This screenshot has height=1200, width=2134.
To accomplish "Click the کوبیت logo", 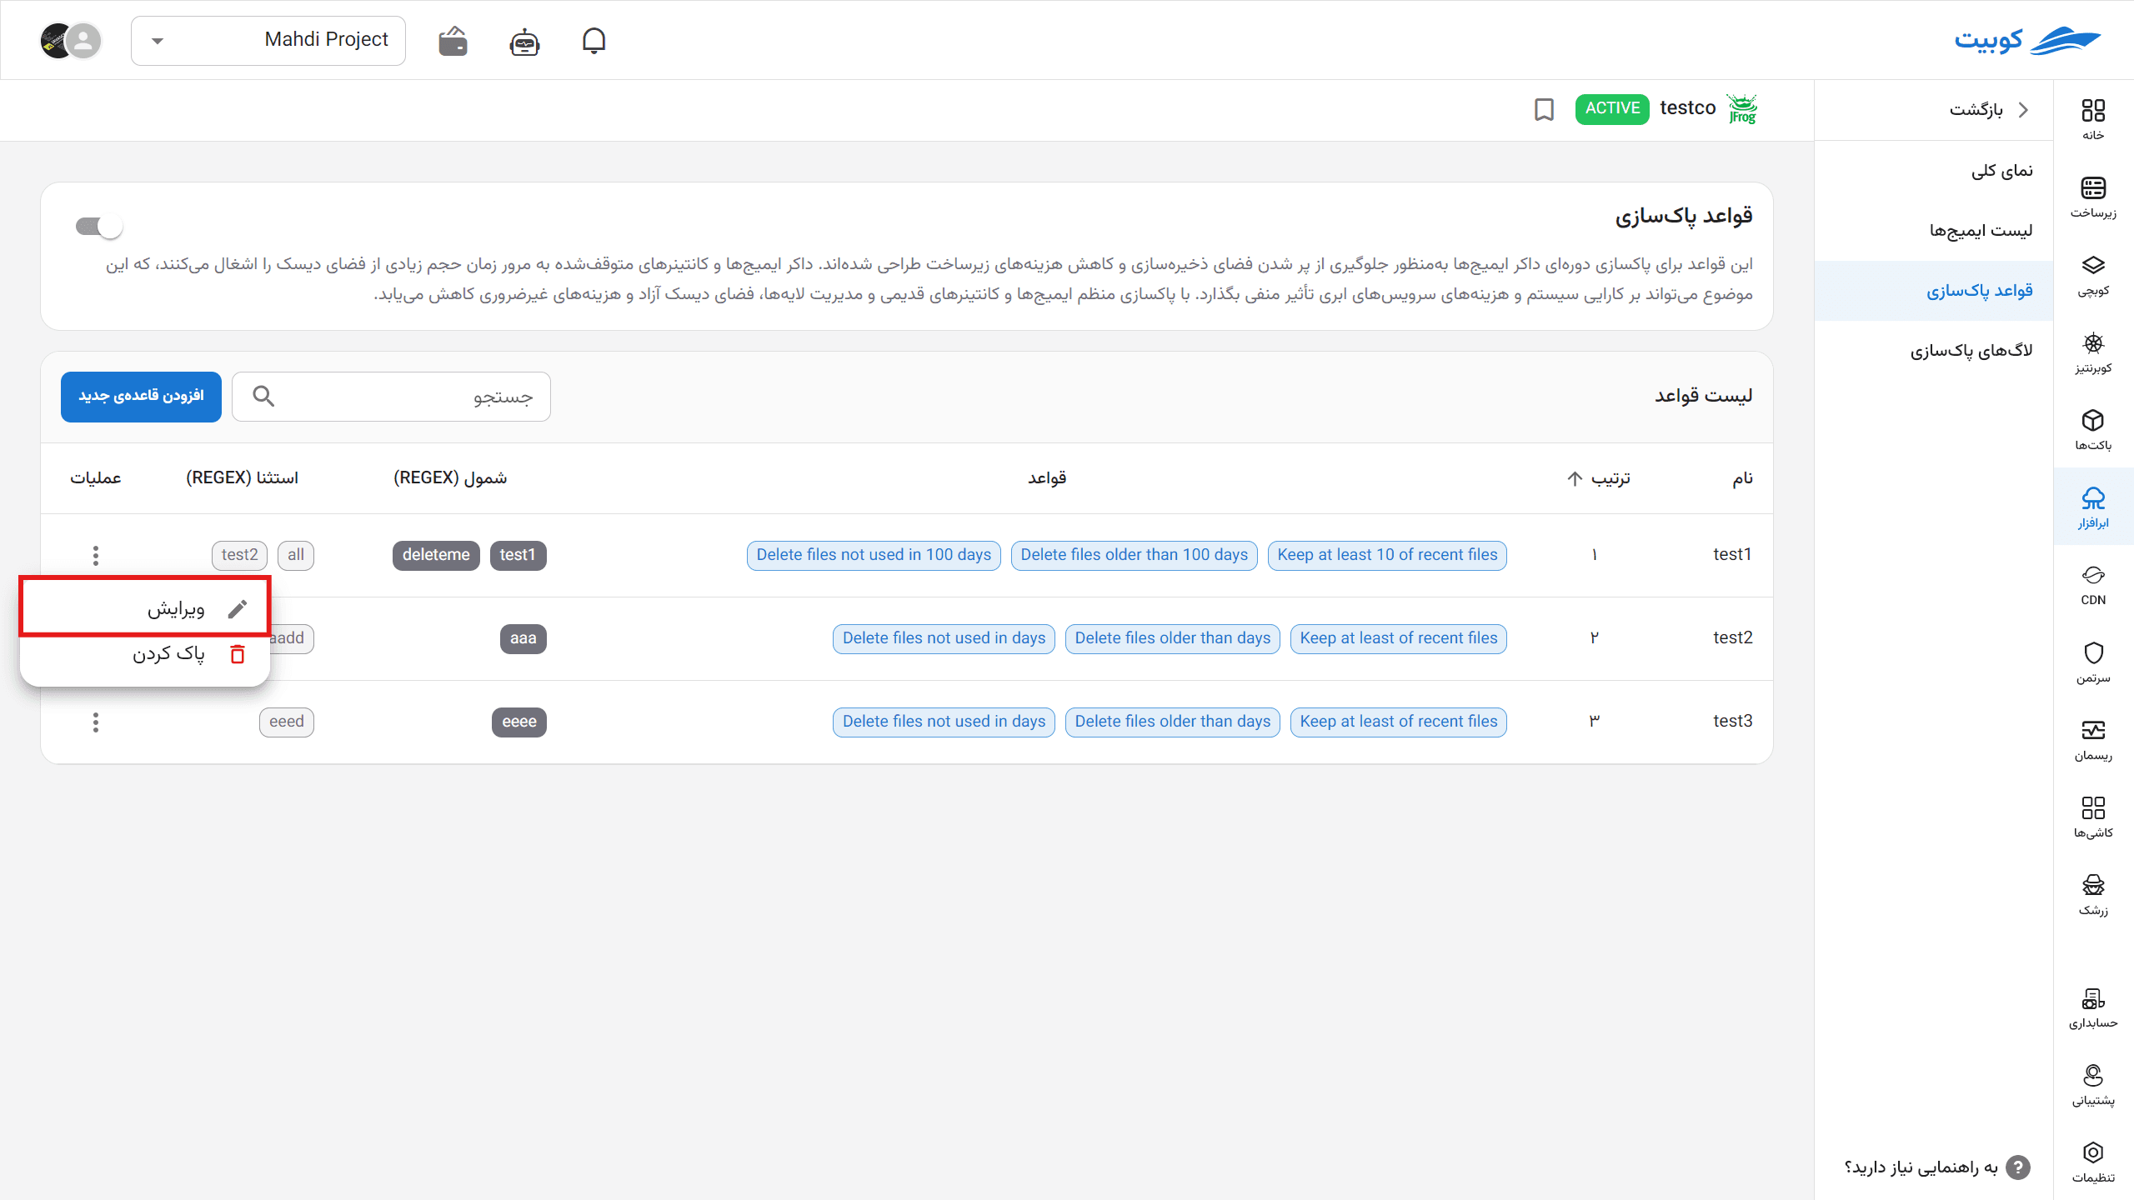I will click(x=2027, y=40).
